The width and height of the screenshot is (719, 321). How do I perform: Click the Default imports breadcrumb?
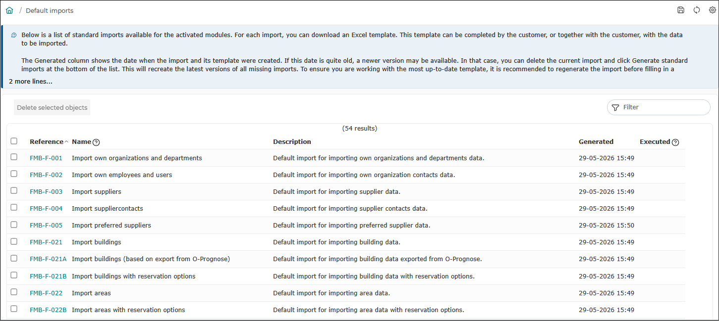coord(50,10)
